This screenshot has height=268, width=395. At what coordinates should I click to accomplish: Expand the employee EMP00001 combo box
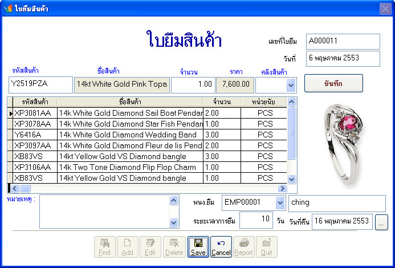point(279,203)
